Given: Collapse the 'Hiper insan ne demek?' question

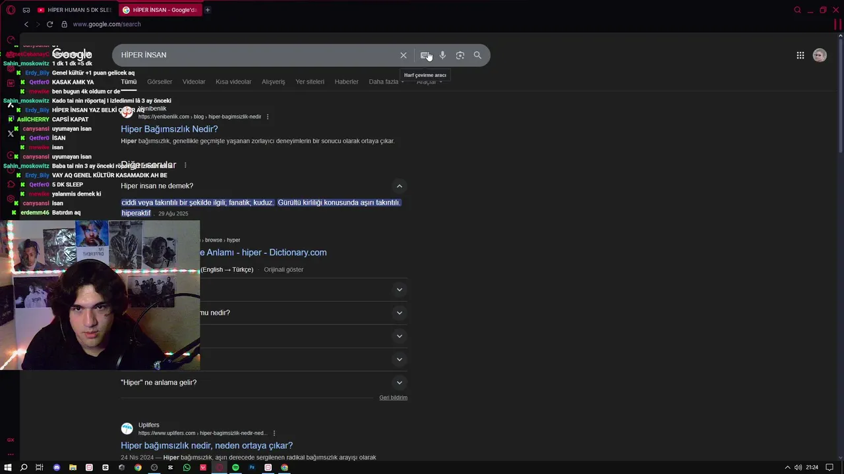Looking at the screenshot, I should tap(399, 186).
